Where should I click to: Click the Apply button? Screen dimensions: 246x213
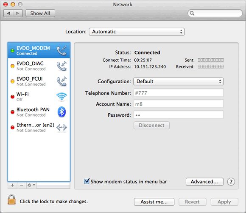224,202
